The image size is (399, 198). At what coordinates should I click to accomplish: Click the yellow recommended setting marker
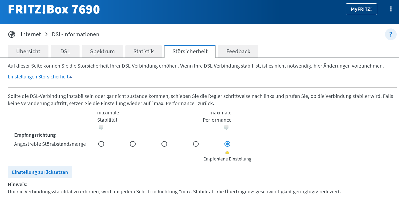click(227, 152)
